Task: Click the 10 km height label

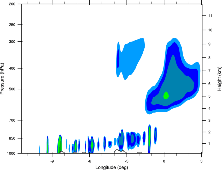Action: [x=210, y=30]
